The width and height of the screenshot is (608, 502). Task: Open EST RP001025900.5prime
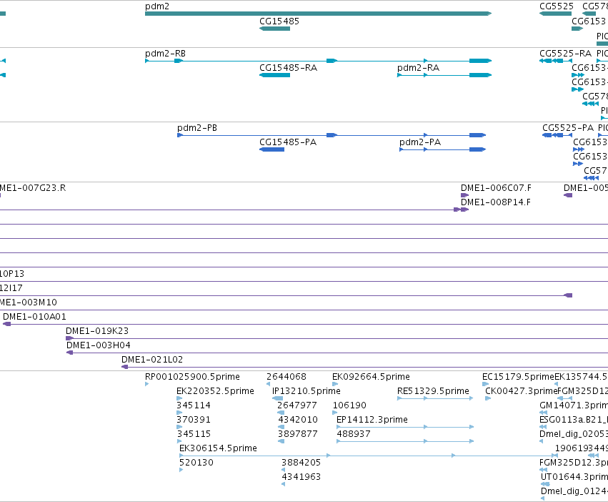[x=192, y=377]
